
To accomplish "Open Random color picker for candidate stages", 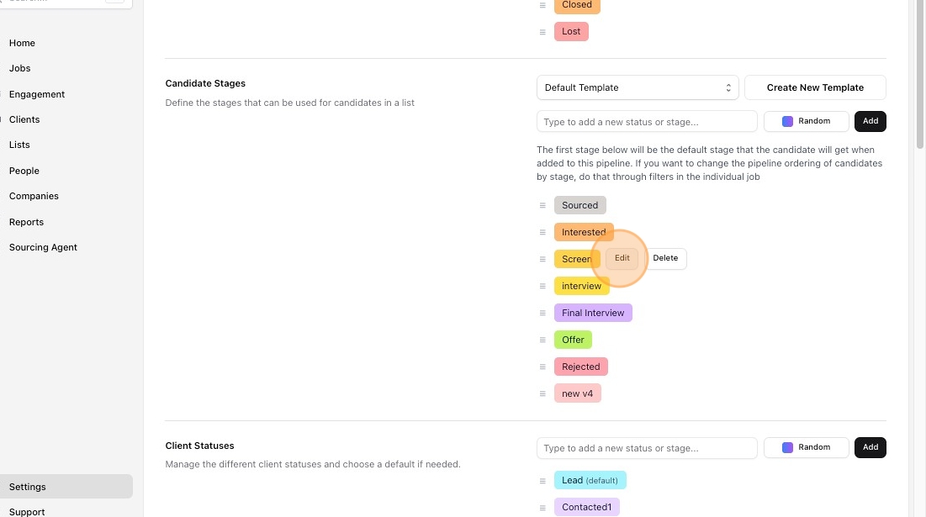I will pyautogui.click(x=806, y=121).
